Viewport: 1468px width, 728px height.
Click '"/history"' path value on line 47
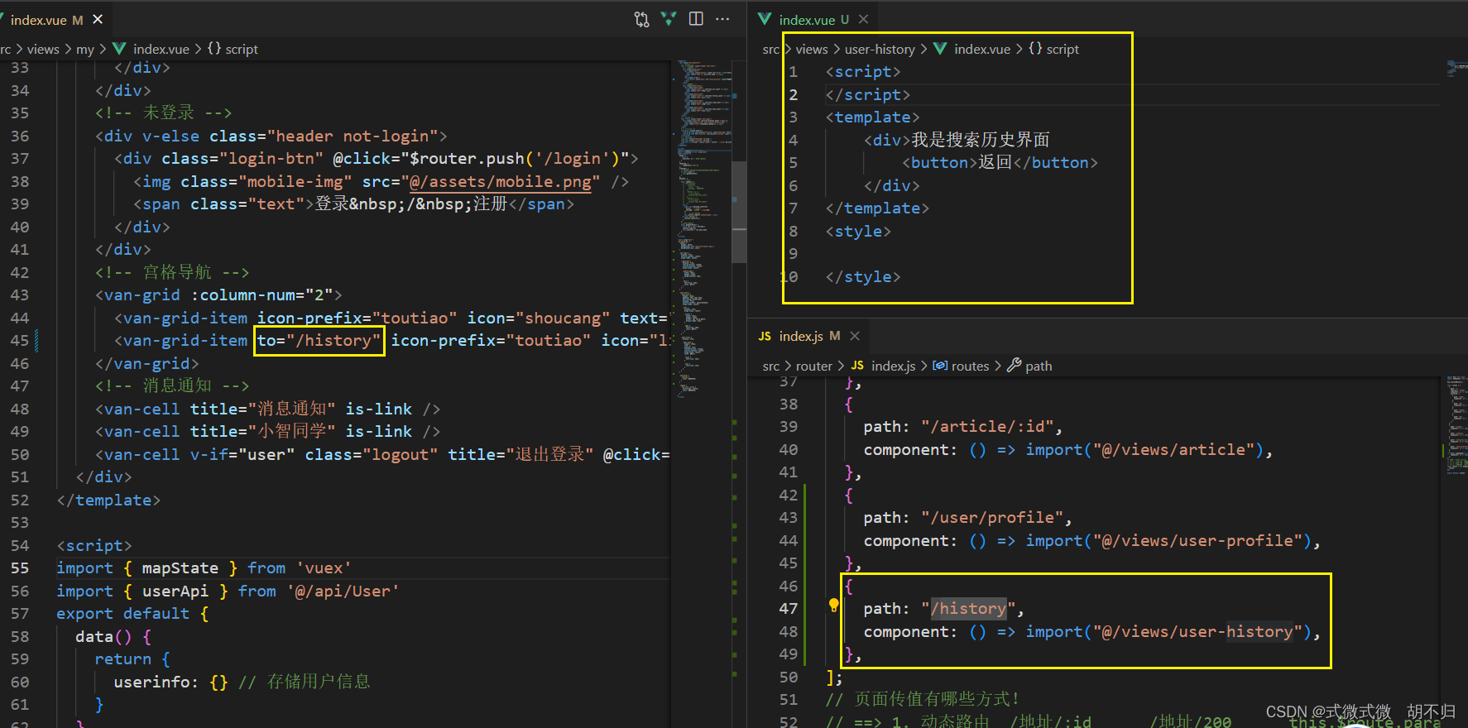968,608
